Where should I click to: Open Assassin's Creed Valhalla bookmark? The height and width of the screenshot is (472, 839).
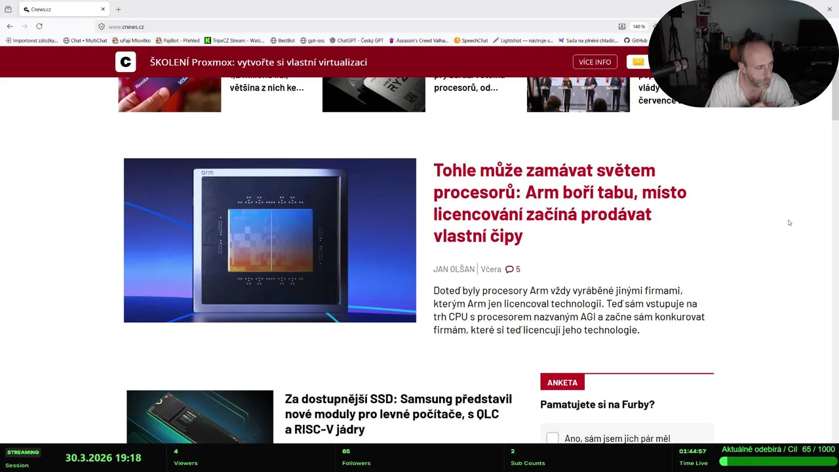(419, 41)
